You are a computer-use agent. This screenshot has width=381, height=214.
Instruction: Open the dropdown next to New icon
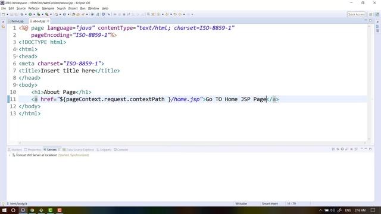(7, 14)
